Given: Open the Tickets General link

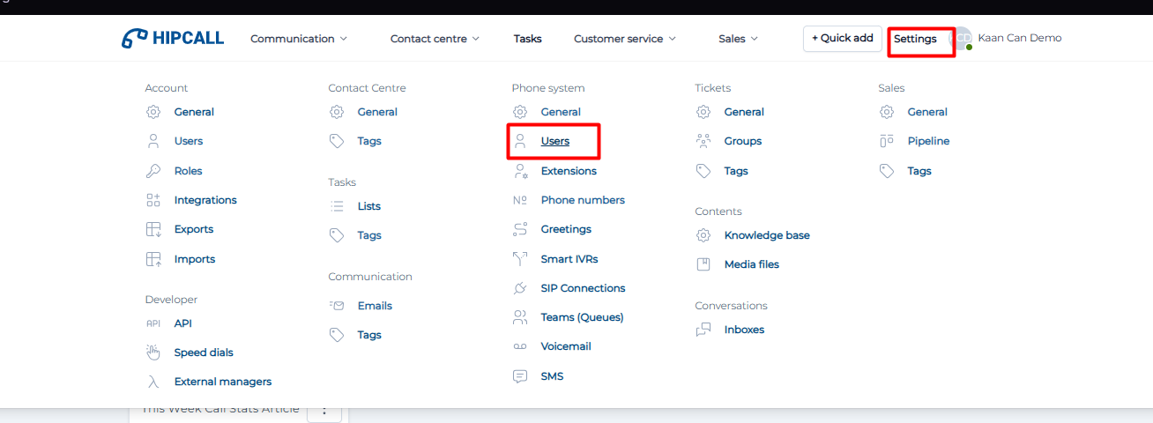Looking at the screenshot, I should [744, 112].
